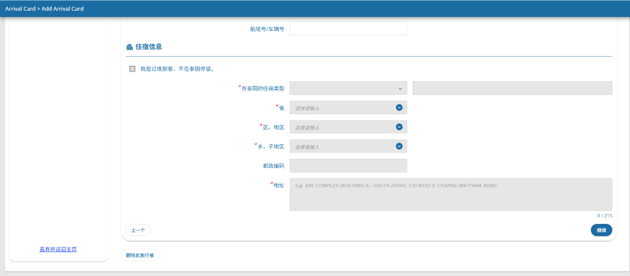Click the 邮政编码 postal code input field
The image size is (630, 276).
348,166
